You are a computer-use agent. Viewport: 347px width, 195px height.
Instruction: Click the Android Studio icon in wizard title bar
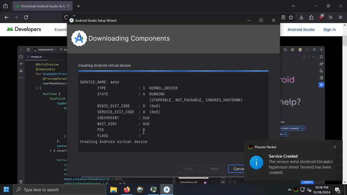[72, 20]
